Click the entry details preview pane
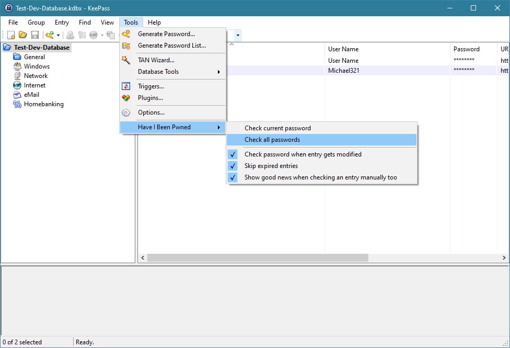 255,301
